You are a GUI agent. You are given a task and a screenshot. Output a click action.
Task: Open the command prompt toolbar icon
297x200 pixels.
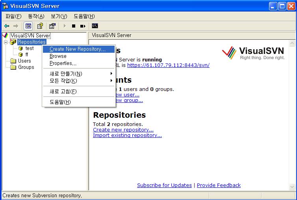coord(95,26)
